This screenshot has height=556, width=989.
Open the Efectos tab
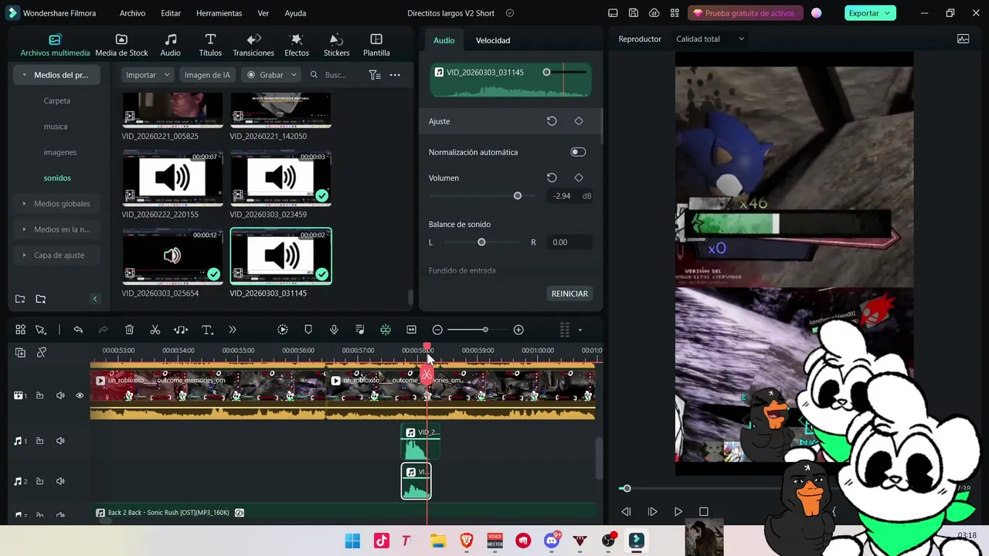pos(297,46)
